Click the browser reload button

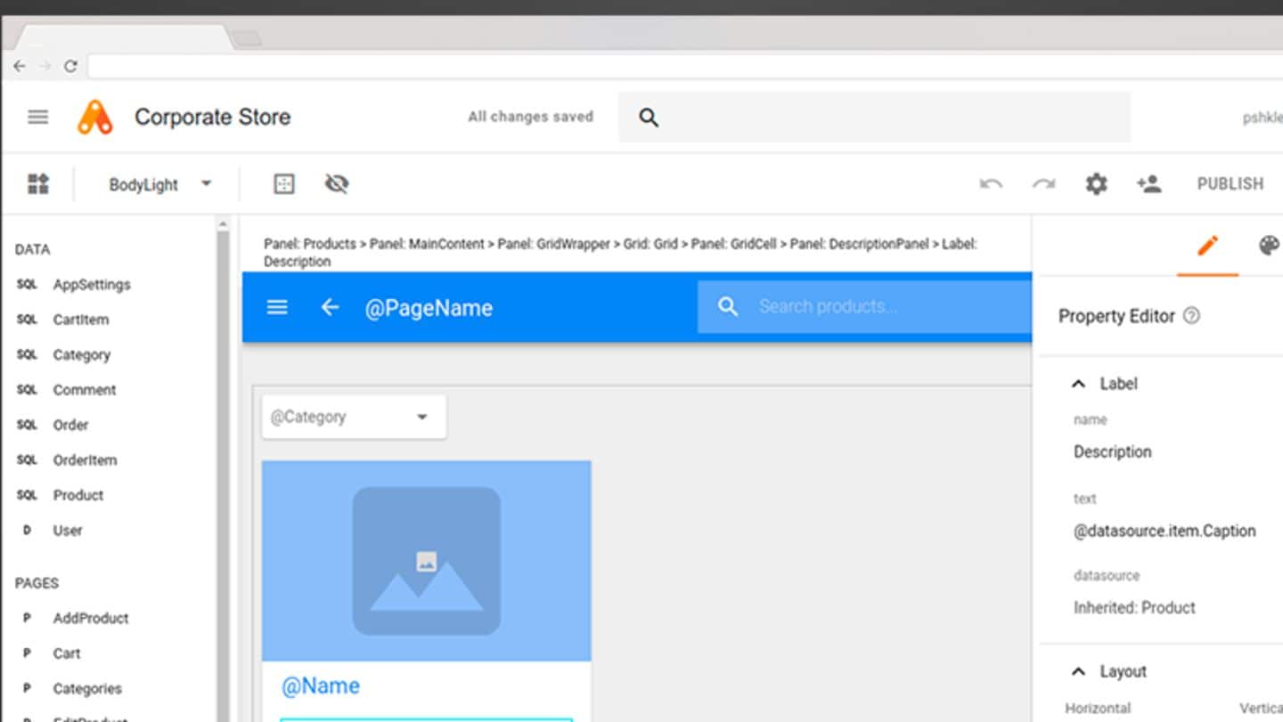point(70,66)
